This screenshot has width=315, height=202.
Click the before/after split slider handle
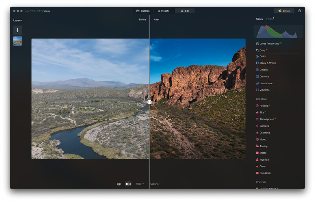point(149,102)
